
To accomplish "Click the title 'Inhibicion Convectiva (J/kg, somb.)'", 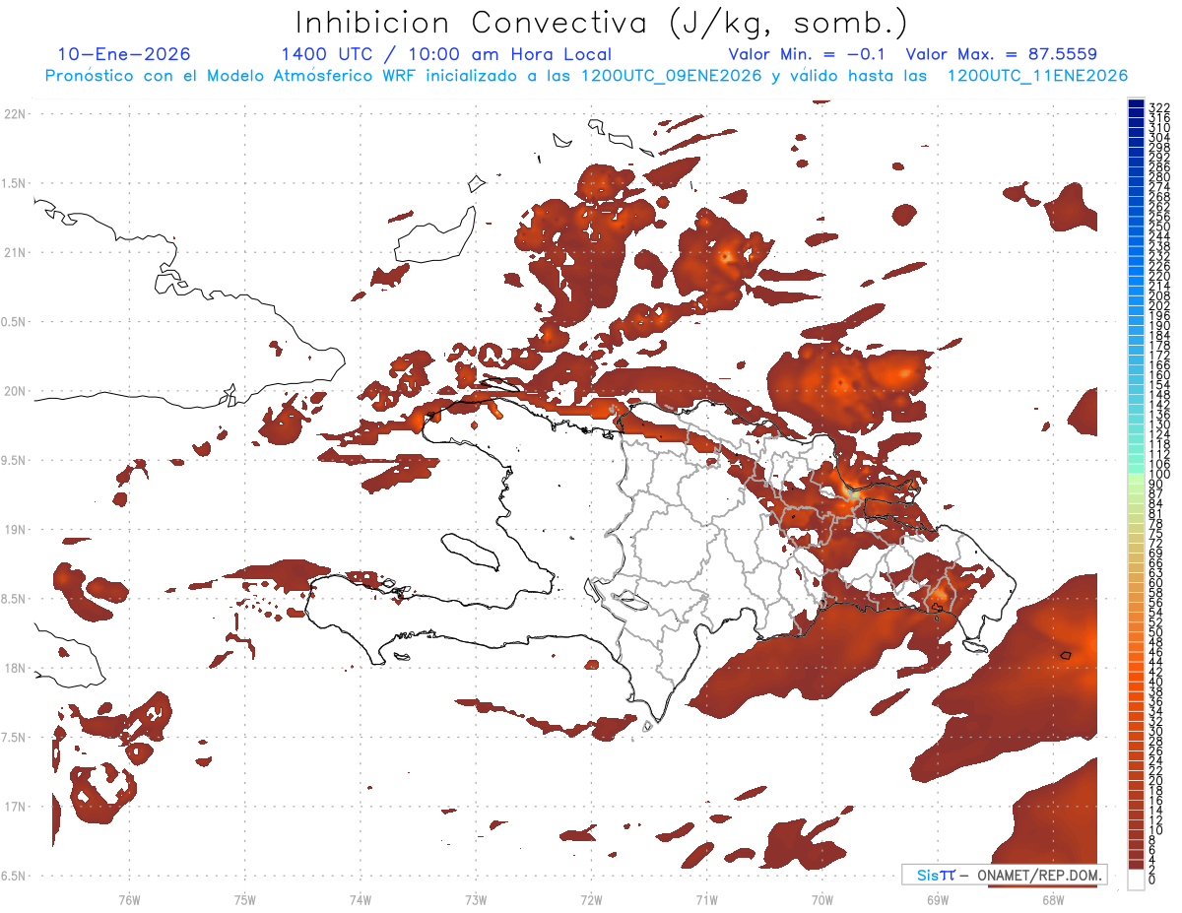I will click(602, 23).
